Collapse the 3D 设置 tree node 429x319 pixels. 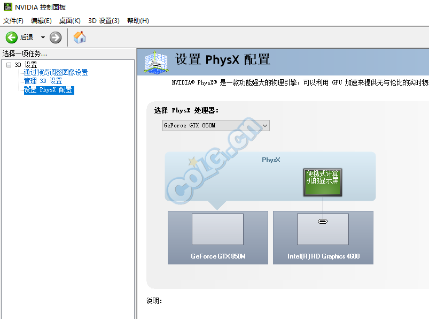click(9, 65)
